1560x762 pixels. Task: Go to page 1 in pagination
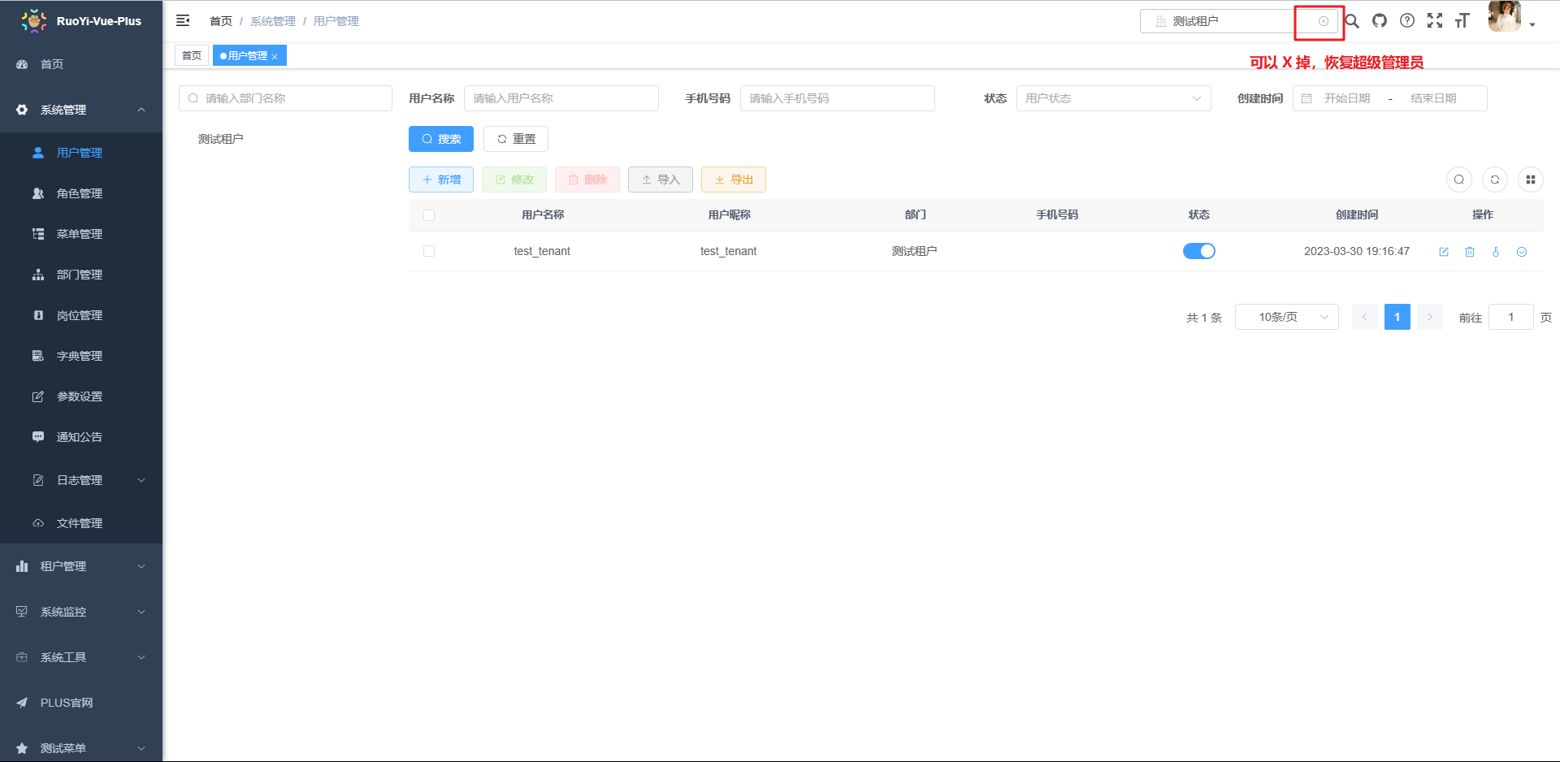point(1397,317)
